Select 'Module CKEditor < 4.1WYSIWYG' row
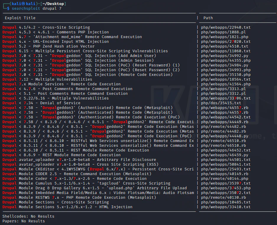277x225 pixels. click(98, 169)
